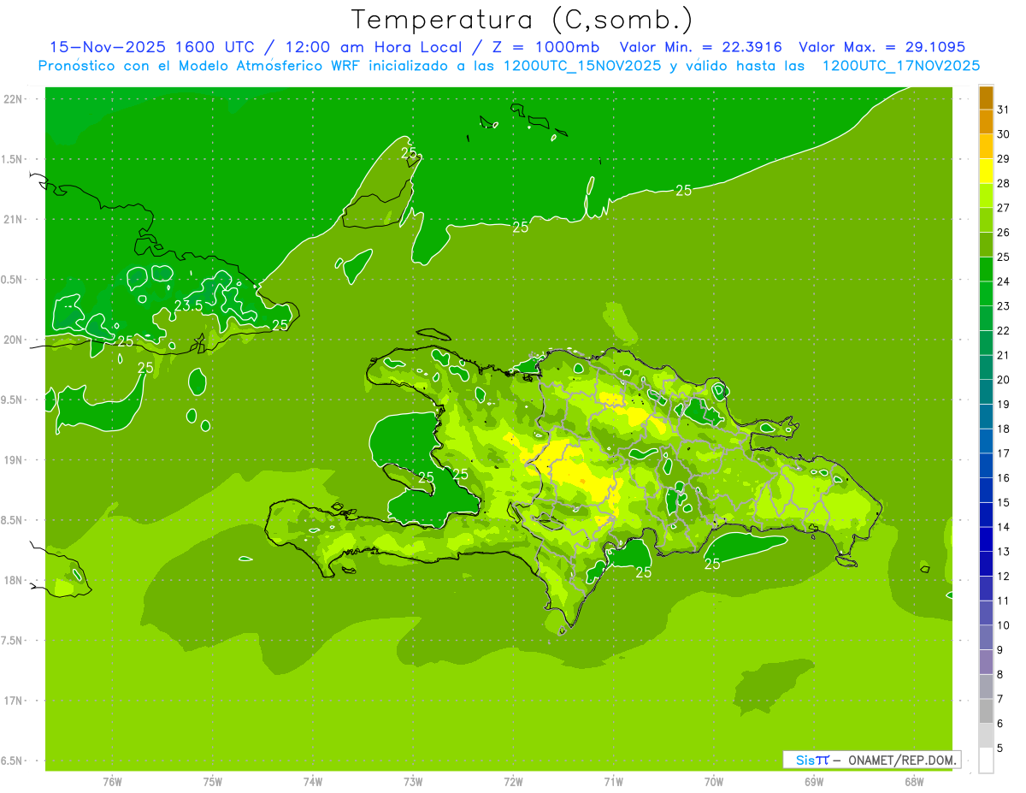Select the '1200UTC_17NOV2025' valid-until time
1026x793 pixels.
click(x=901, y=66)
